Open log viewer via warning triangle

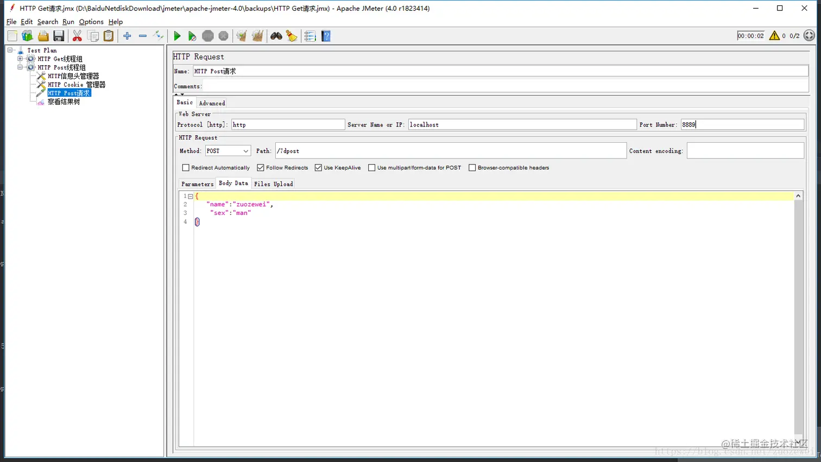tap(774, 36)
